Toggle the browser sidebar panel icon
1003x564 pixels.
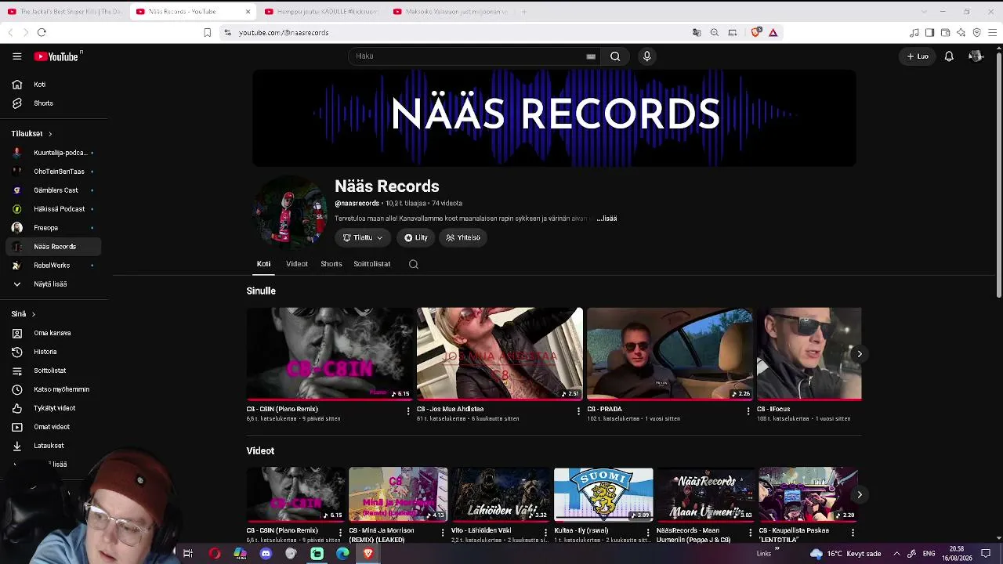tap(929, 32)
